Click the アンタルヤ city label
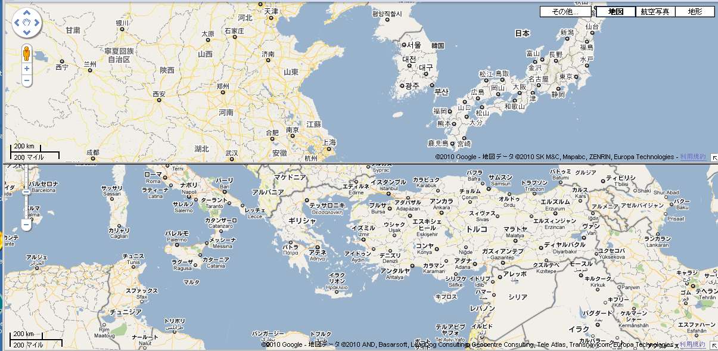 pyautogui.click(x=395, y=271)
